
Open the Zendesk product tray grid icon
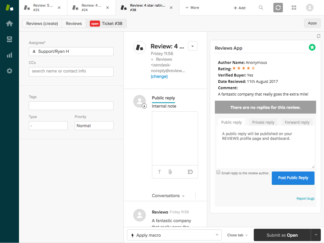tap(294, 8)
